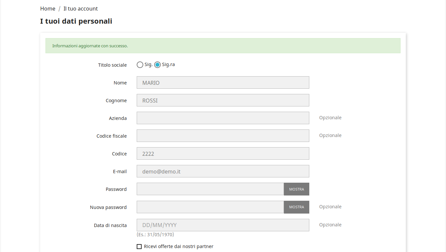Viewport: 446px width, 252px height.
Task: Click the Home breadcrumb link
Action: pyautogui.click(x=48, y=9)
